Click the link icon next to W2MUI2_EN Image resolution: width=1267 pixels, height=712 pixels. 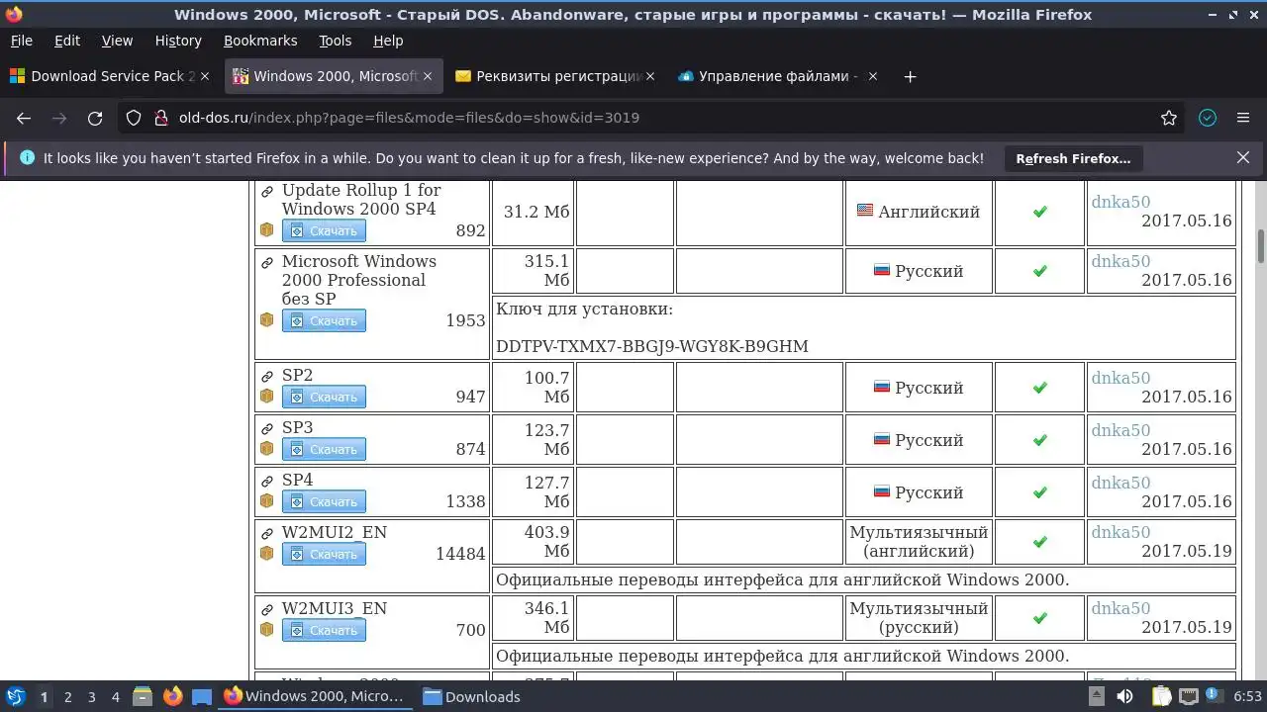[266, 534]
